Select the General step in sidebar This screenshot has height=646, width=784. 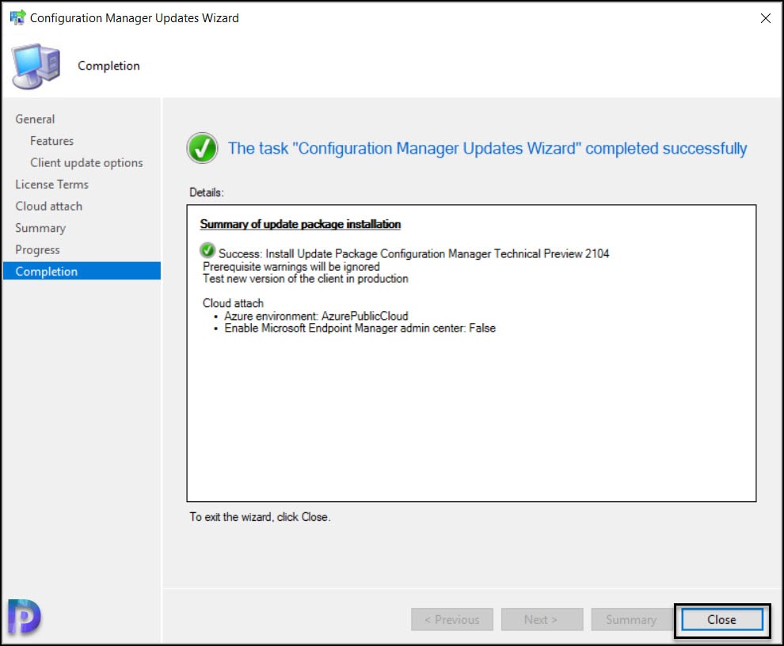tap(35, 119)
